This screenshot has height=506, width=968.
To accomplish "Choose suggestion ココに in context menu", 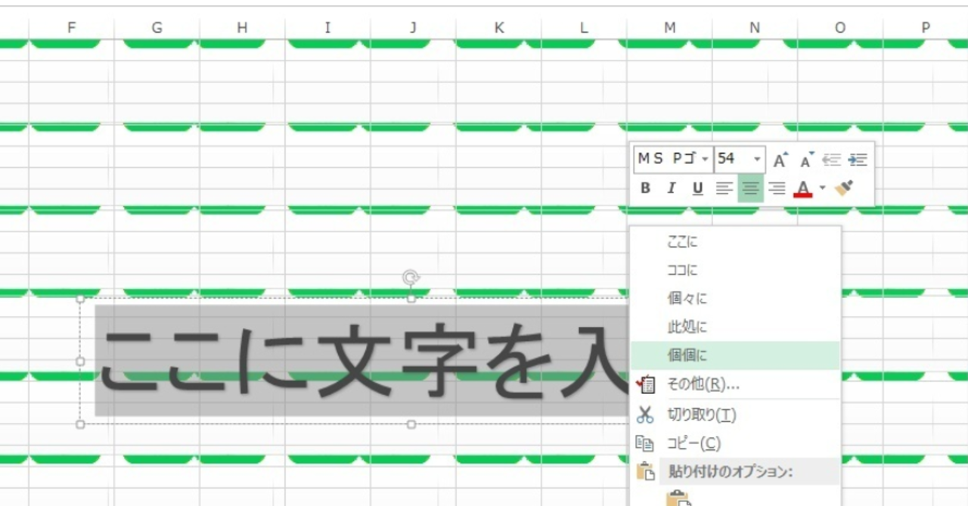I will (735, 270).
